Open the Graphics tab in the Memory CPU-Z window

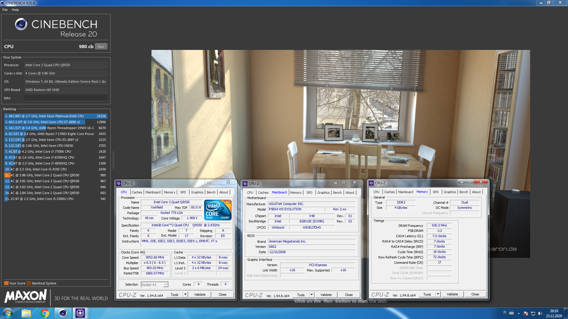[450, 192]
